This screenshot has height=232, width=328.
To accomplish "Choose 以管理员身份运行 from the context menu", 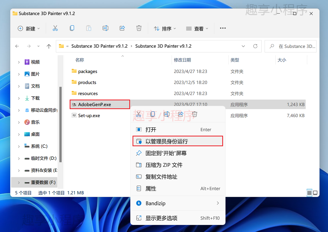I will [178, 141].
